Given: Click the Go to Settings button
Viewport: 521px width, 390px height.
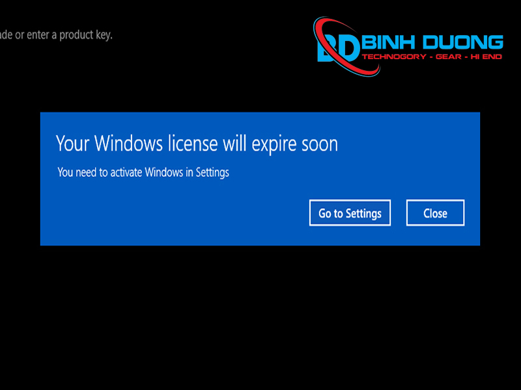Looking at the screenshot, I should [350, 213].
